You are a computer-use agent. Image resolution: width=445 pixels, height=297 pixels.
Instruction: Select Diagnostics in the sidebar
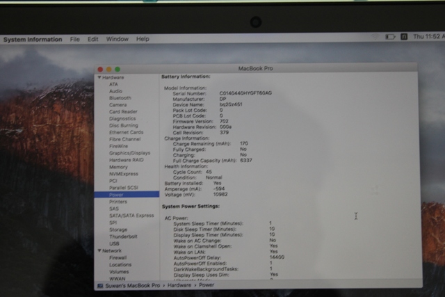point(122,118)
